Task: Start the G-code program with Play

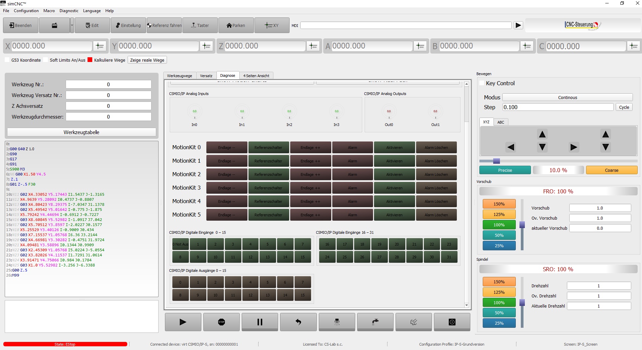Action: (x=183, y=322)
